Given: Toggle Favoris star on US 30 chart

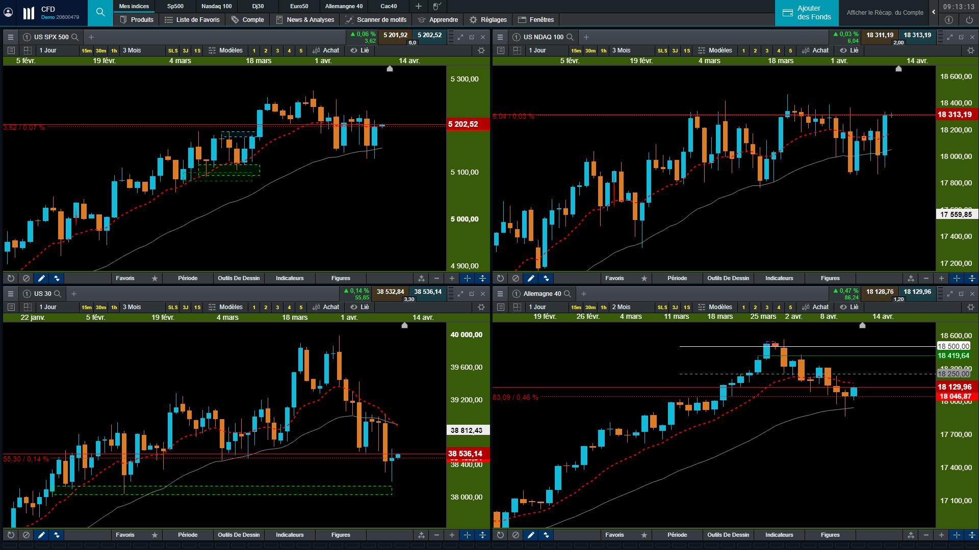Looking at the screenshot, I should coord(154,535).
